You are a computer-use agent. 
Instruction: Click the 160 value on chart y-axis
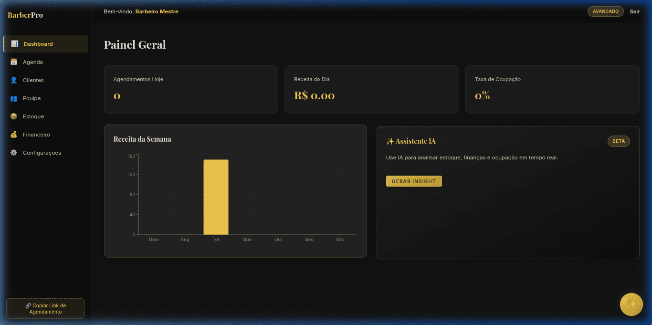[x=132, y=156]
